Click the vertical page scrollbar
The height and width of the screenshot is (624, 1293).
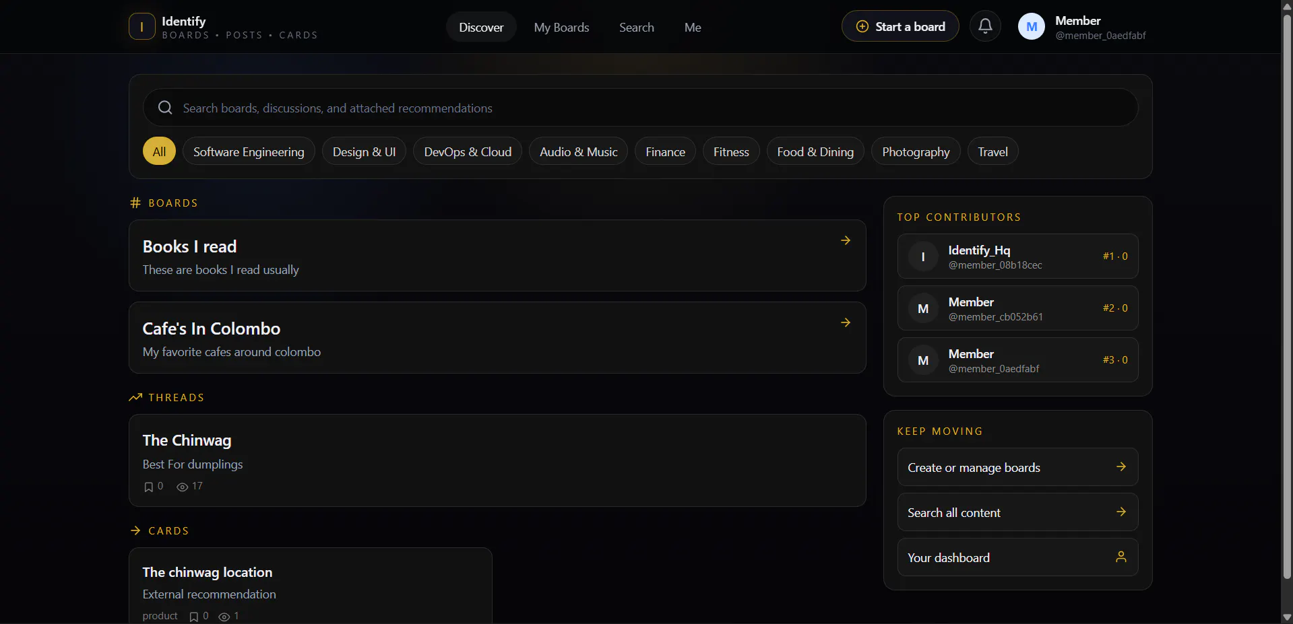pos(1287,296)
